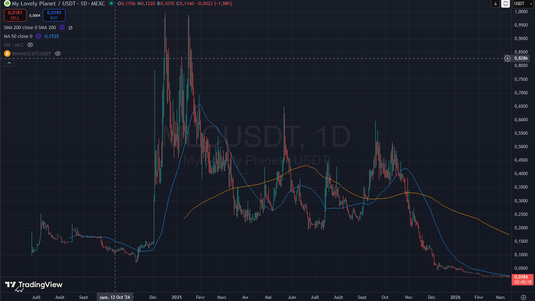The height and width of the screenshot is (301, 535).
Task: Toggle visibility of Vol · MLC indicator
Action: [x=30, y=45]
